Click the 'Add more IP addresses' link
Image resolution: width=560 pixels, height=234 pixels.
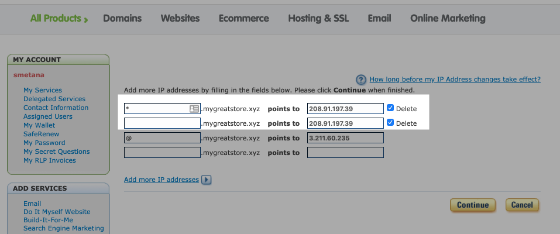tap(162, 180)
